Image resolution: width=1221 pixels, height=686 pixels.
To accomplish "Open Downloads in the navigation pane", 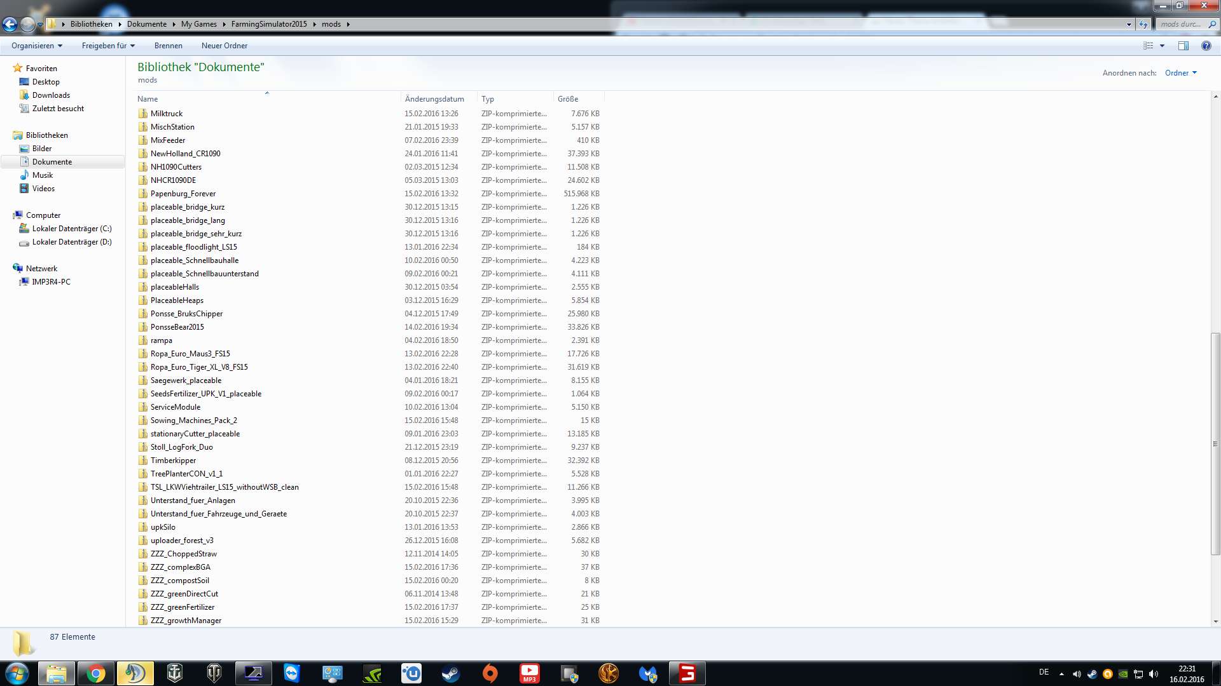I will [51, 95].
